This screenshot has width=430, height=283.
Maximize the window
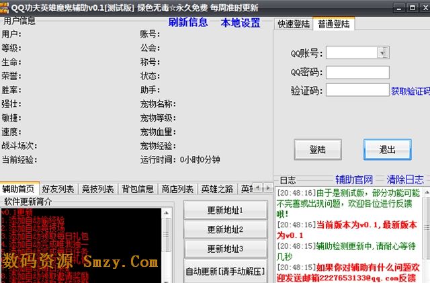point(413,8)
